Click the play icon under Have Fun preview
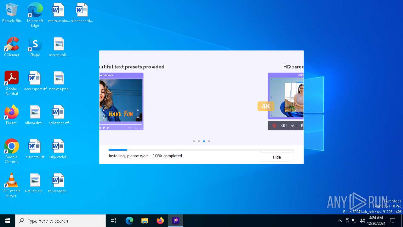 [104, 128]
